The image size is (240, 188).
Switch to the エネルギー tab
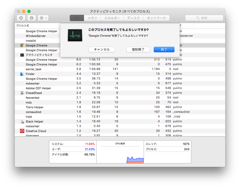pos(112,18)
